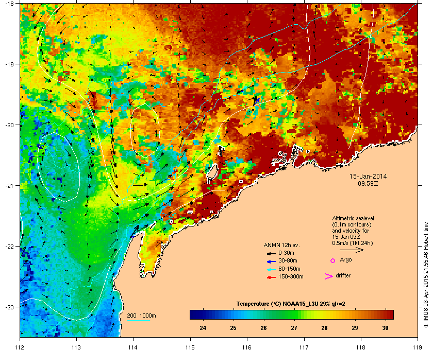The image size is (433, 350).
Task: Click the '150-300m' depth label
Action: pyautogui.click(x=291, y=276)
